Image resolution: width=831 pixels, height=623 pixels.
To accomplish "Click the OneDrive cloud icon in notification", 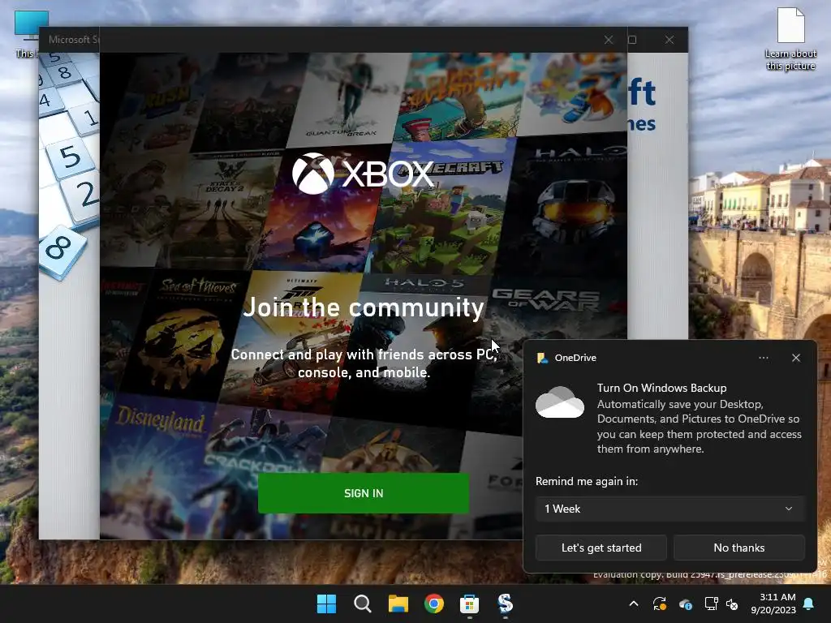I will pyautogui.click(x=560, y=402).
